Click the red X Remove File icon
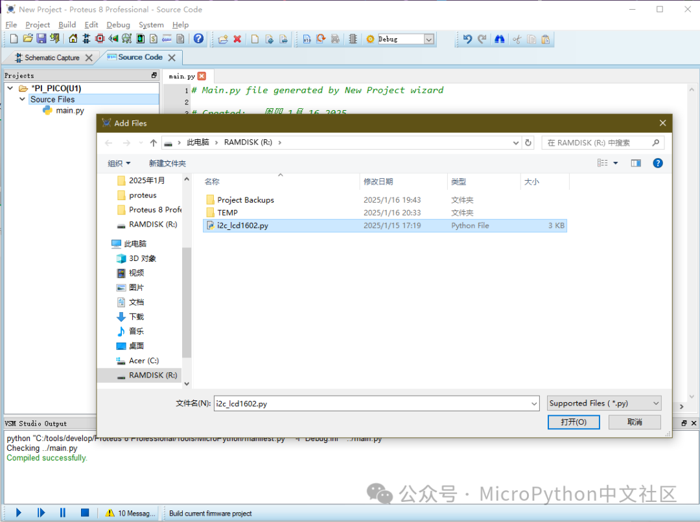This screenshot has width=700, height=522. (237, 39)
